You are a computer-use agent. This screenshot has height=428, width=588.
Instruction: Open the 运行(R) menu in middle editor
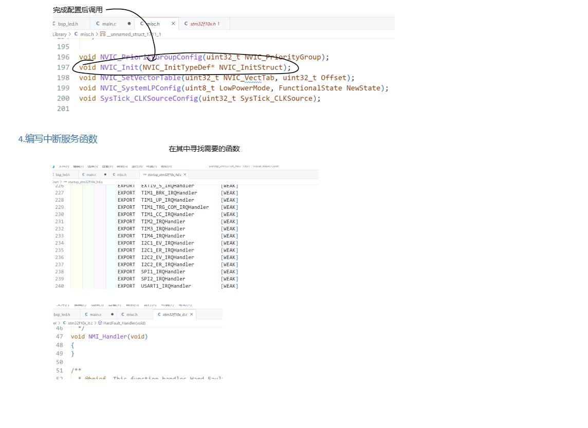pyautogui.click(x=137, y=166)
